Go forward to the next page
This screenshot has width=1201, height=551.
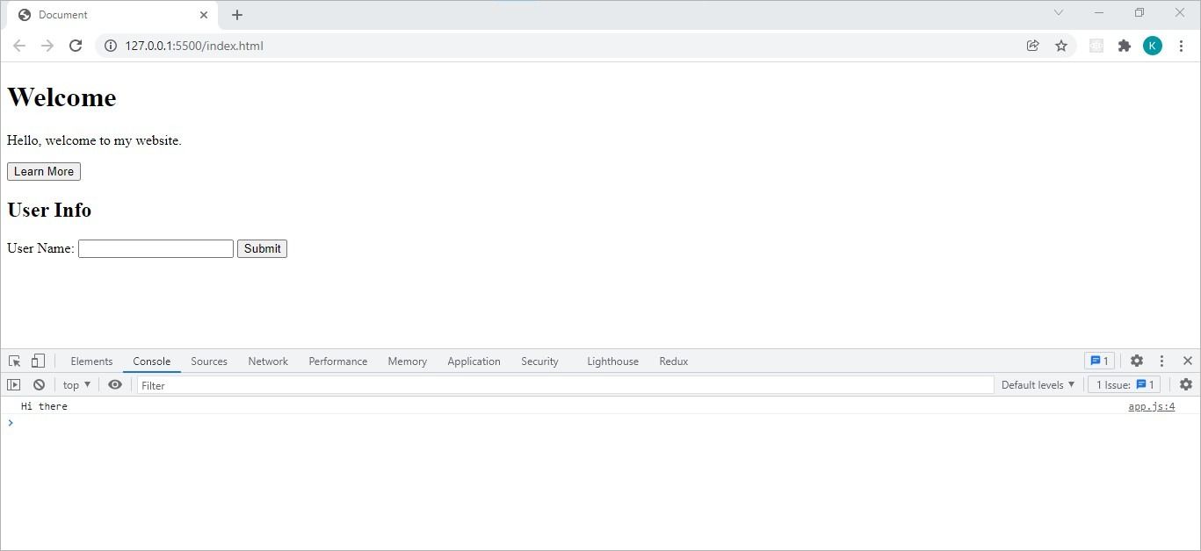pos(47,46)
